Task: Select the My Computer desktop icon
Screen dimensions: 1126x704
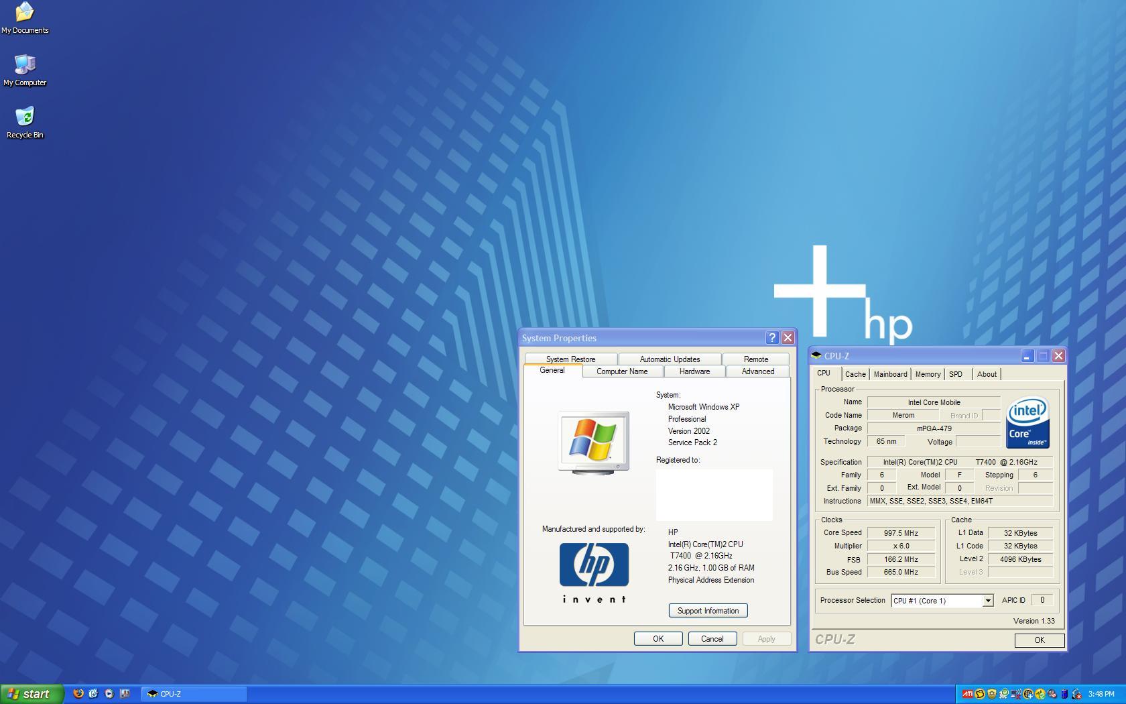Action: click(x=25, y=70)
